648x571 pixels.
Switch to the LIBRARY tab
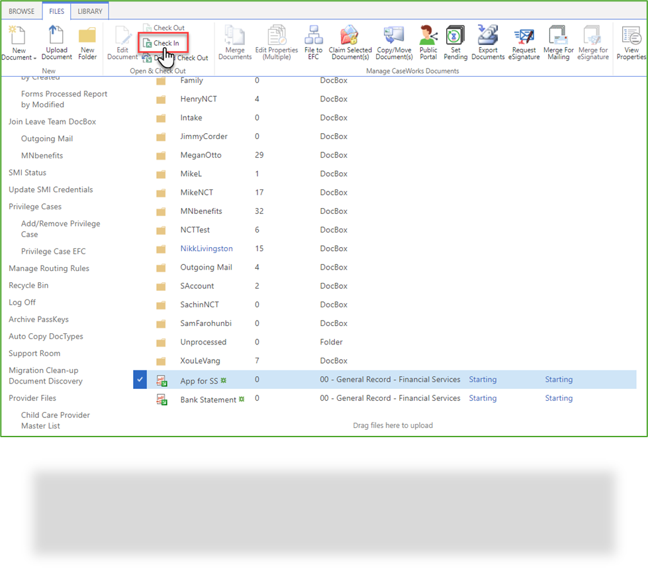89,11
